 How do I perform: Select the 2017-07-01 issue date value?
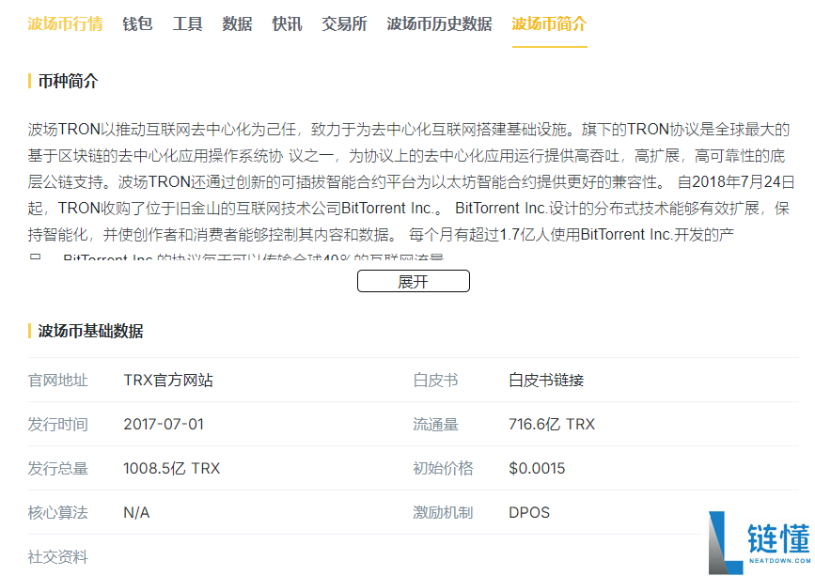click(x=164, y=425)
